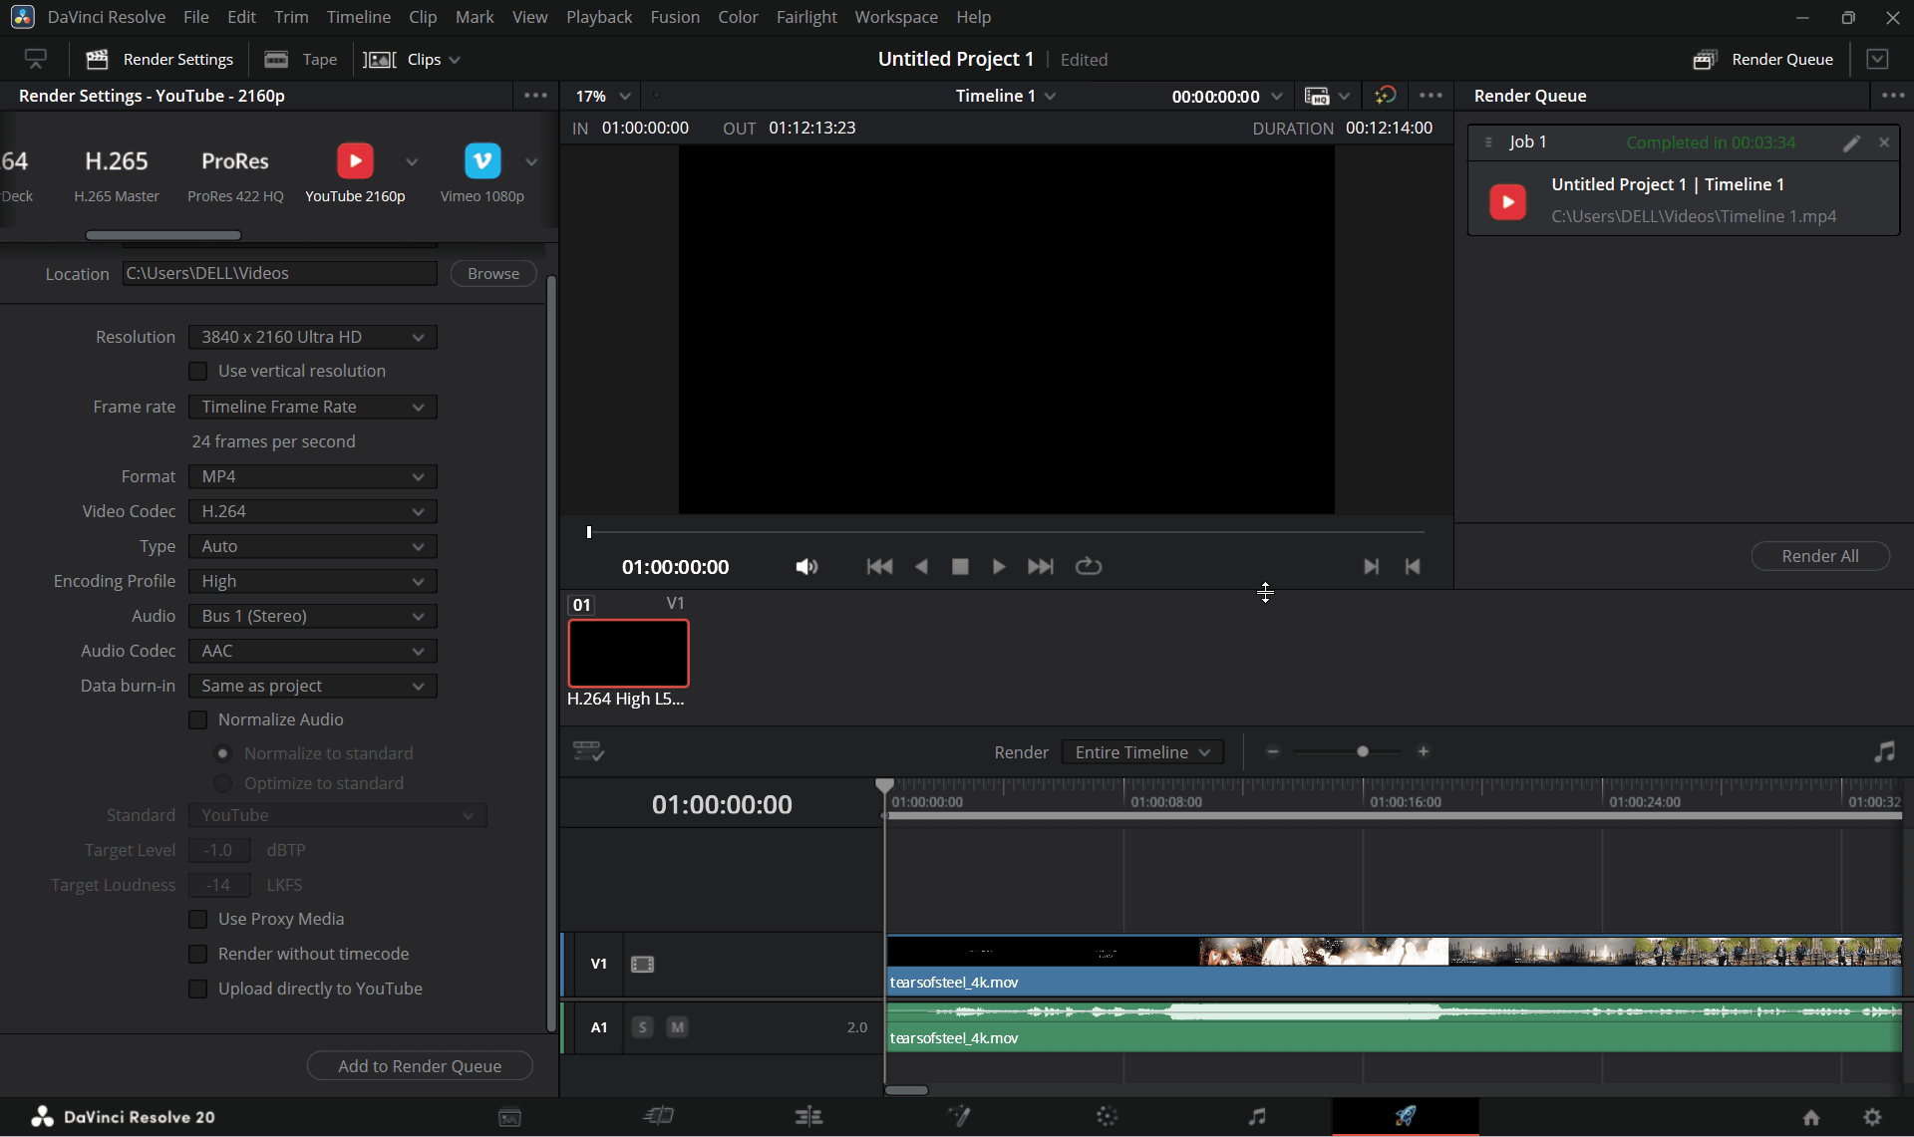1914x1137 pixels.
Task: Click the timeline zoom slider handle
Action: coord(1362,751)
